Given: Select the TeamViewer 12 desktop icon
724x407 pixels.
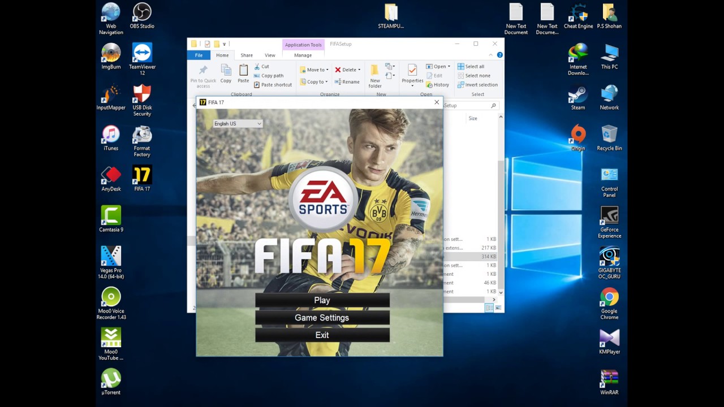Looking at the screenshot, I should pos(142,59).
